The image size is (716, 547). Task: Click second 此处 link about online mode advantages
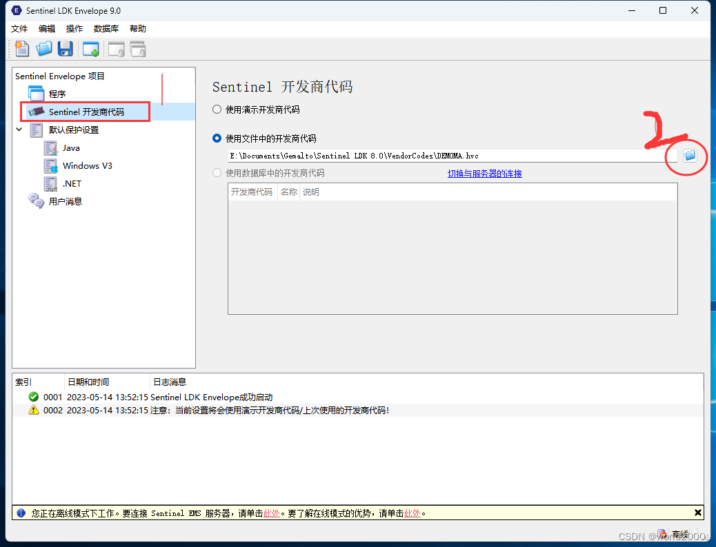click(412, 513)
